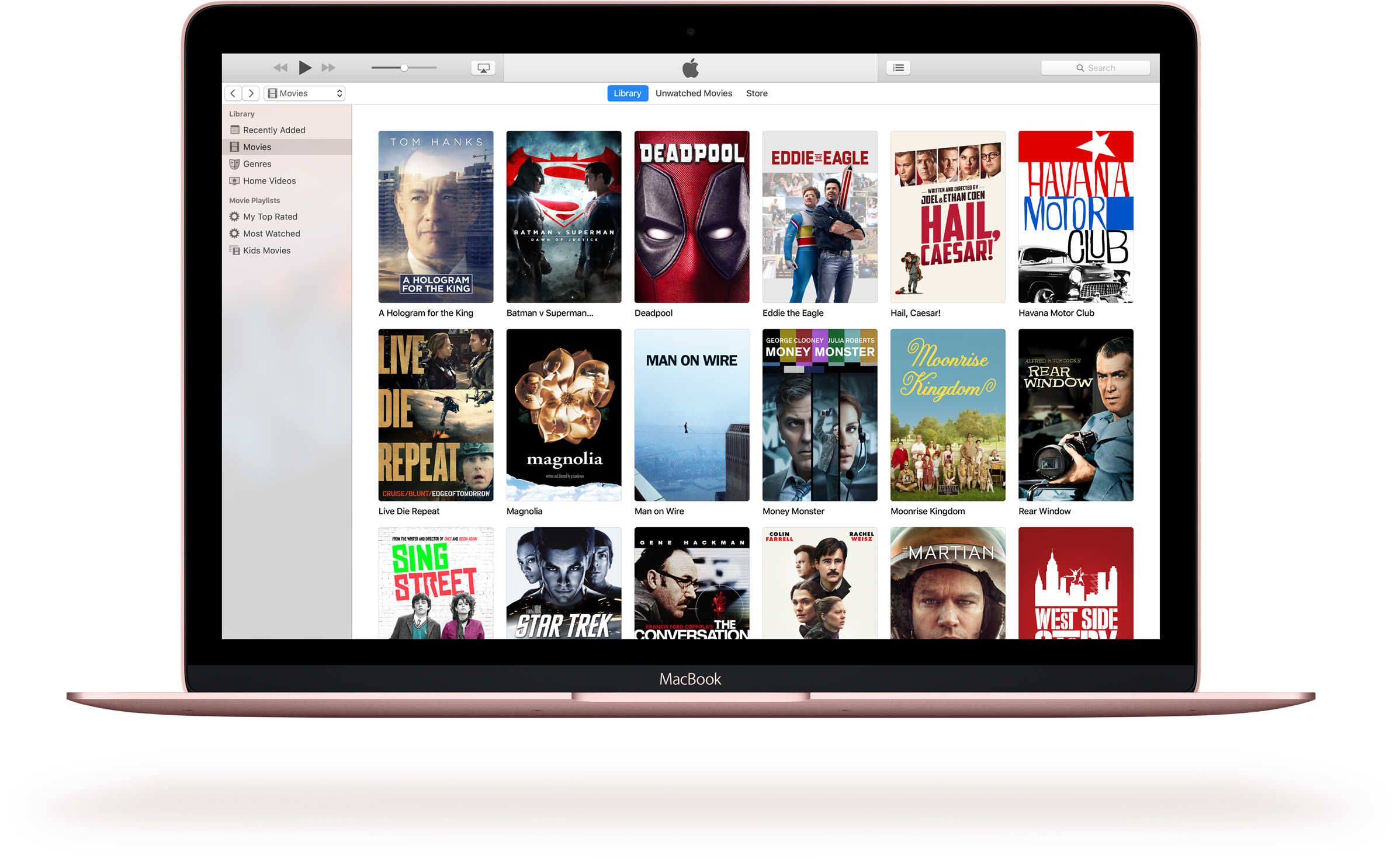Click the 'Moonrise Kingdom' title text
1400x860 pixels.
[928, 511]
